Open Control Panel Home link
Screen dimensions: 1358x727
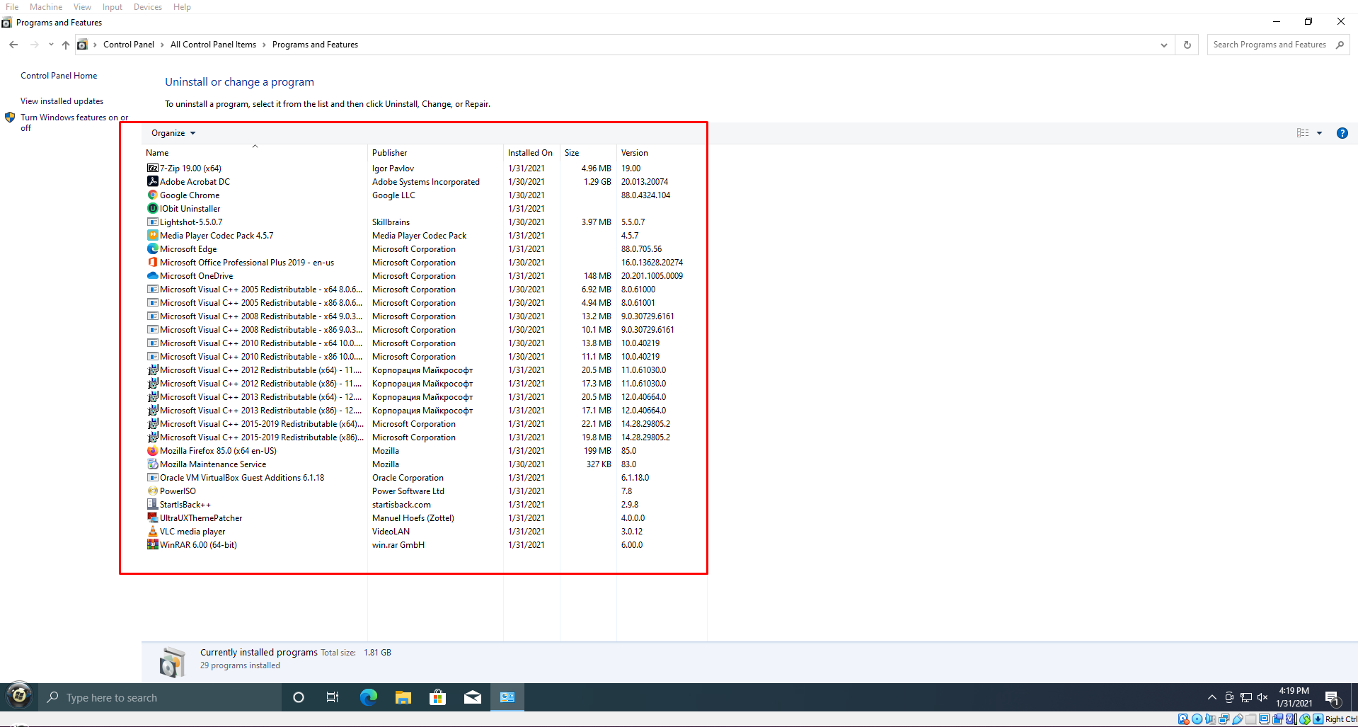click(59, 76)
